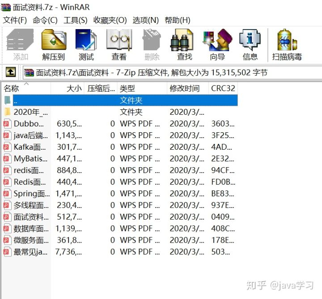Click CRC32 value 0409...

point(223,217)
